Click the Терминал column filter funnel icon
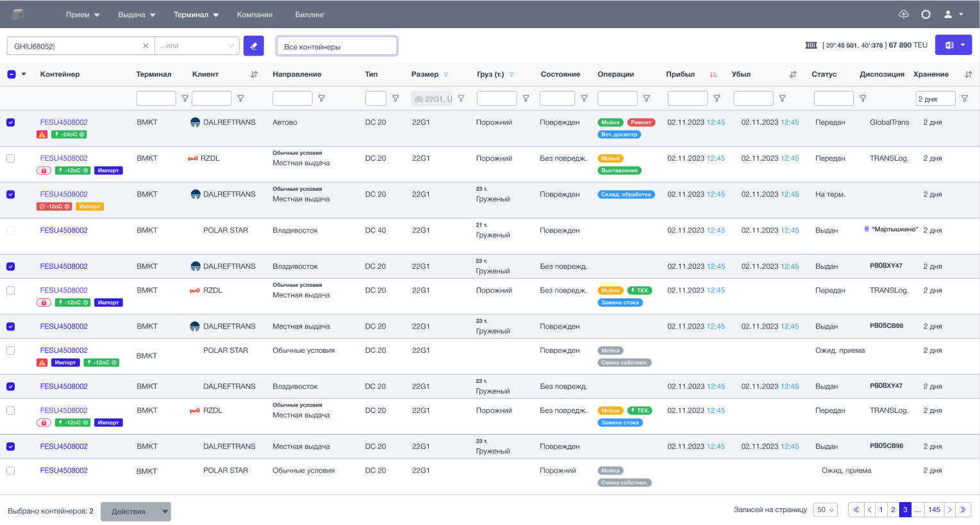 tap(185, 99)
